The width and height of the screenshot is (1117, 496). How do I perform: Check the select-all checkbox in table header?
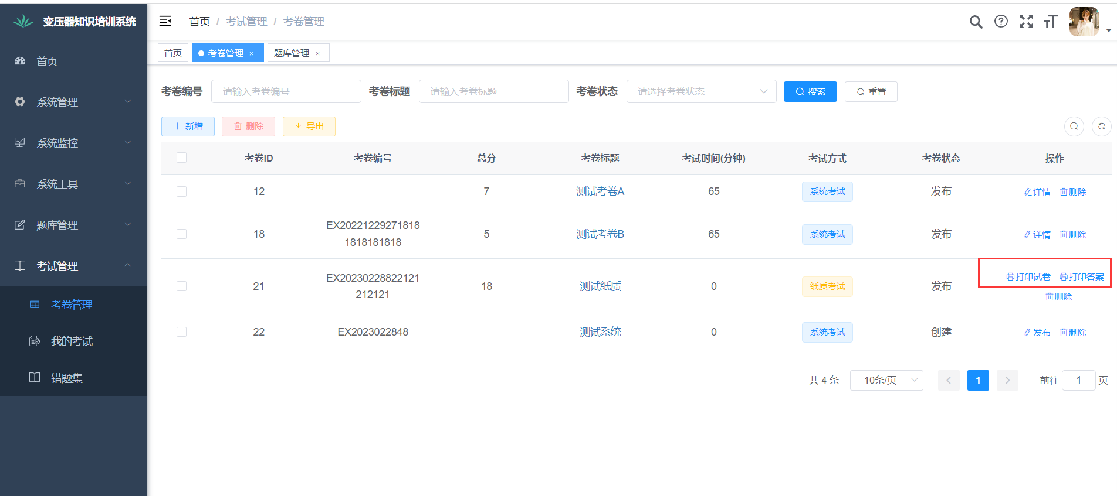pyautogui.click(x=182, y=158)
